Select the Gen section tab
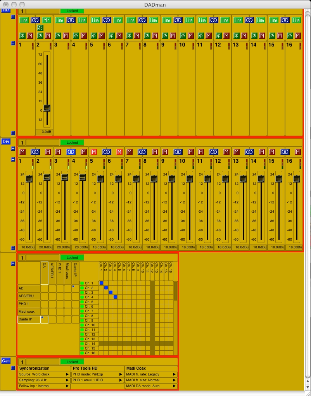 pos(6,361)
